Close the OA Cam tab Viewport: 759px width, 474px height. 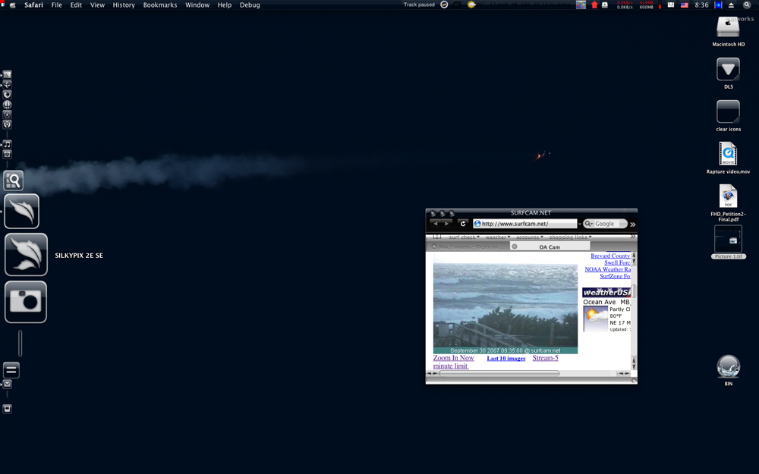point(515,246)
